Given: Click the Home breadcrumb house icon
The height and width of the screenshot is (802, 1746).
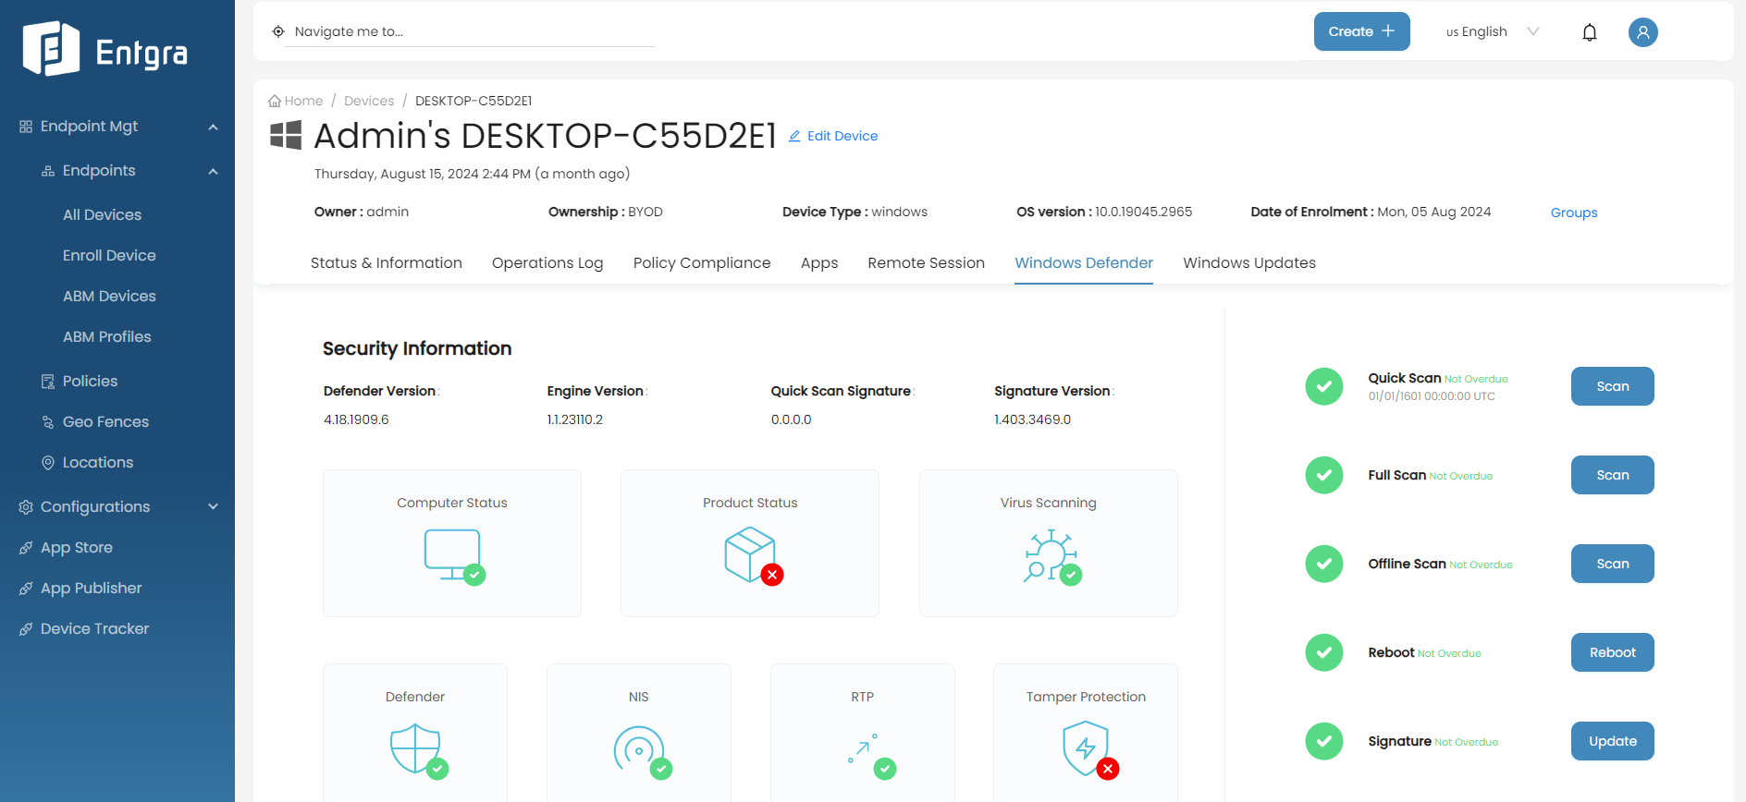Looking at the screenshot, I should click(275, 101).
